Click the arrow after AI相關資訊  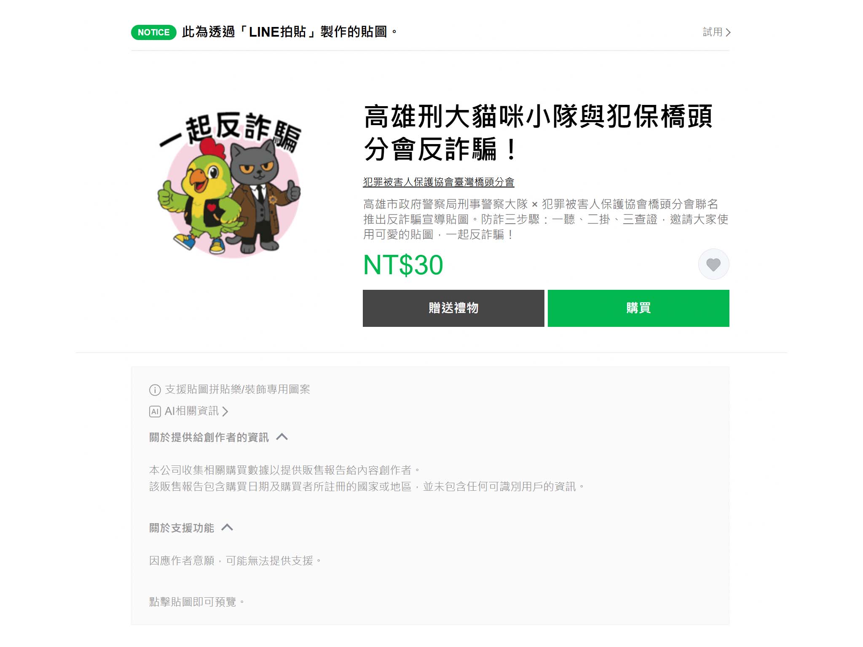click(225, 412)
